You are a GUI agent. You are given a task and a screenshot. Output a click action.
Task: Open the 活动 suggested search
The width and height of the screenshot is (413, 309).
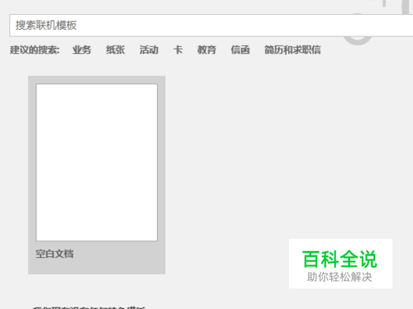pyautogui.click(x=149, y=50)
